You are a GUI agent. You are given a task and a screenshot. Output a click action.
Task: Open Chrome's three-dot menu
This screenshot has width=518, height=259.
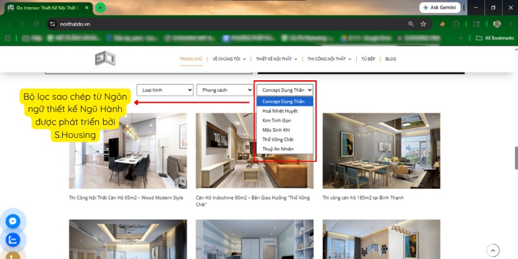[x=511, y=24]
